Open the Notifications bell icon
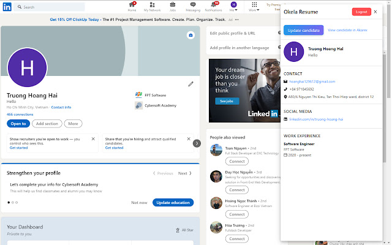The image size is (392, 245). (x=214, y=7)
